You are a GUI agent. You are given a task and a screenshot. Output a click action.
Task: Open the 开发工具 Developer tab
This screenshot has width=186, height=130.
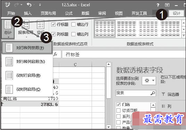pyautogui.click(x=139, y=13)
